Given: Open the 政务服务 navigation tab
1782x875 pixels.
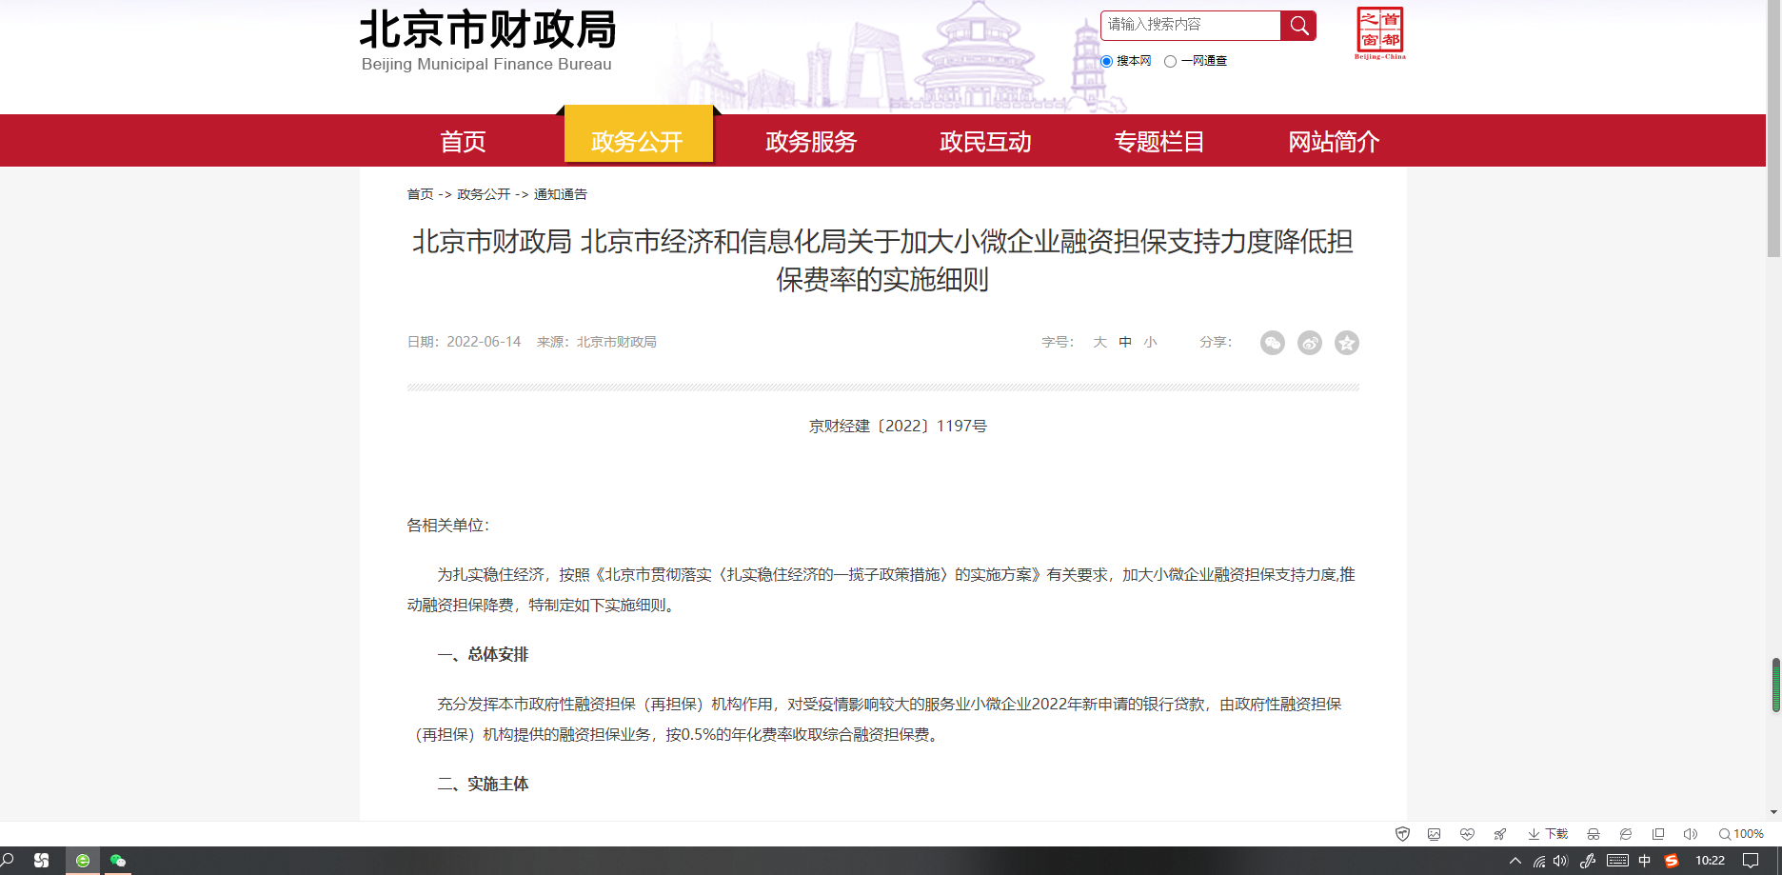Looking at the screenshot, I should tap(811, 142).
